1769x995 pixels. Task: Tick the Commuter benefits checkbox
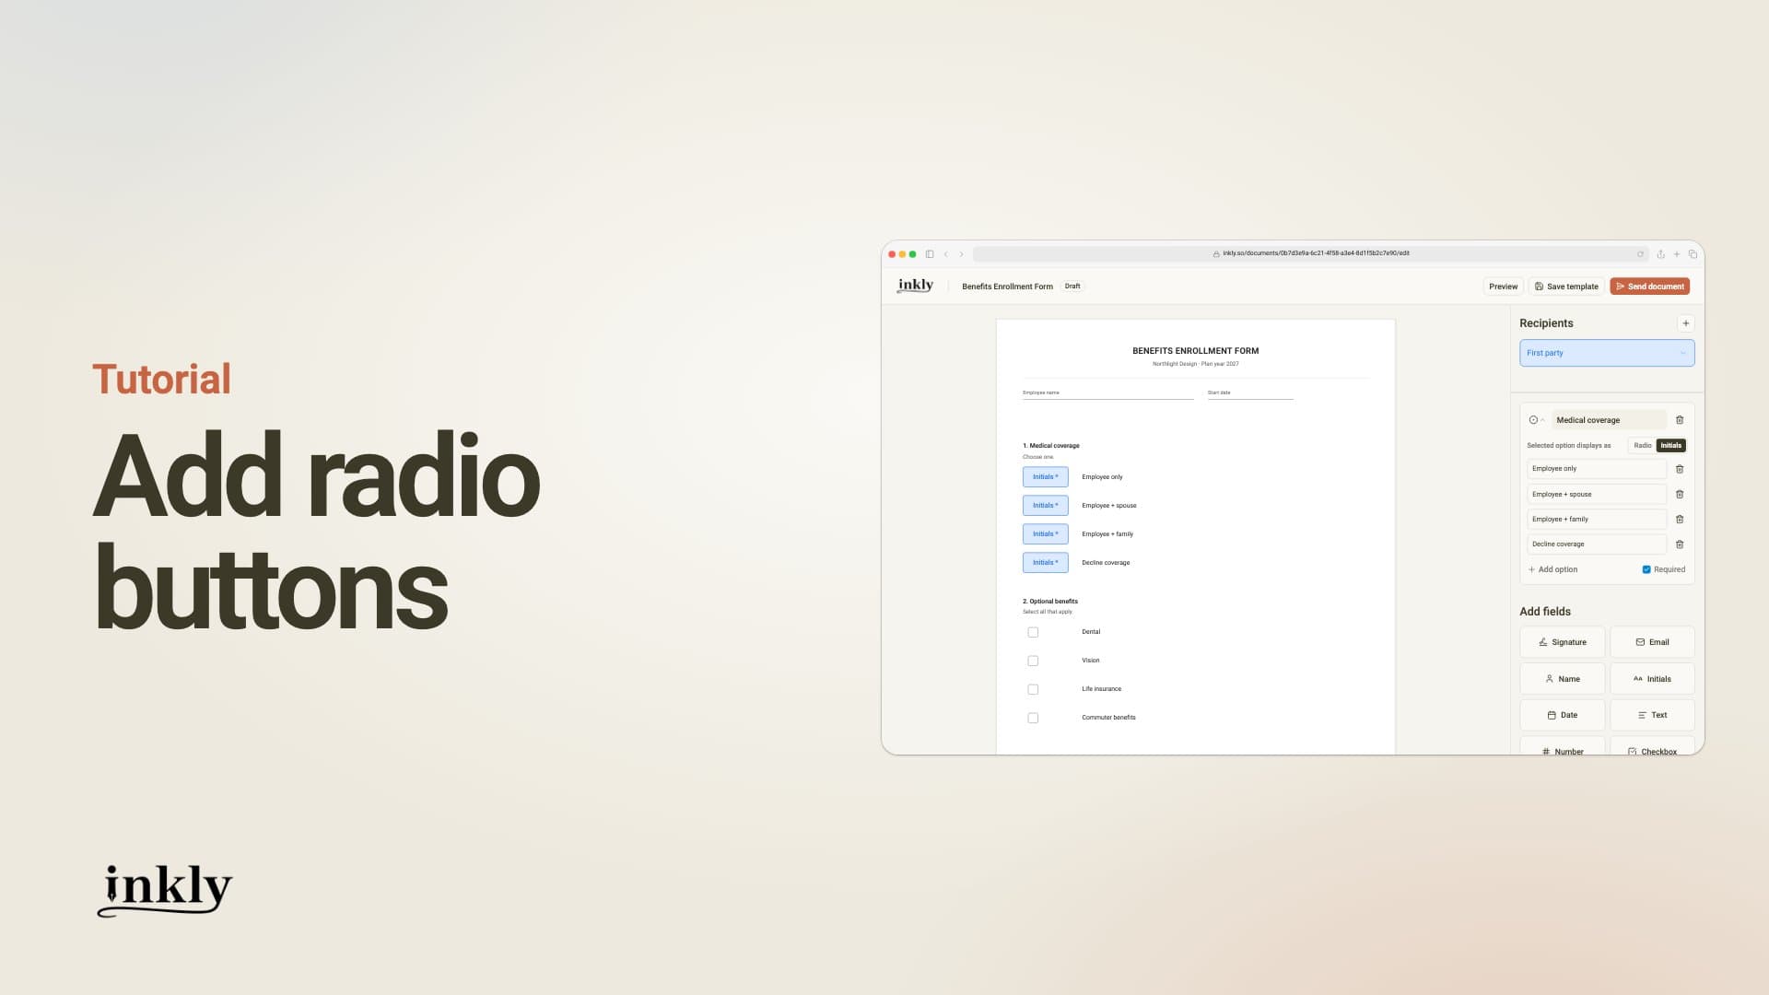1033,718
